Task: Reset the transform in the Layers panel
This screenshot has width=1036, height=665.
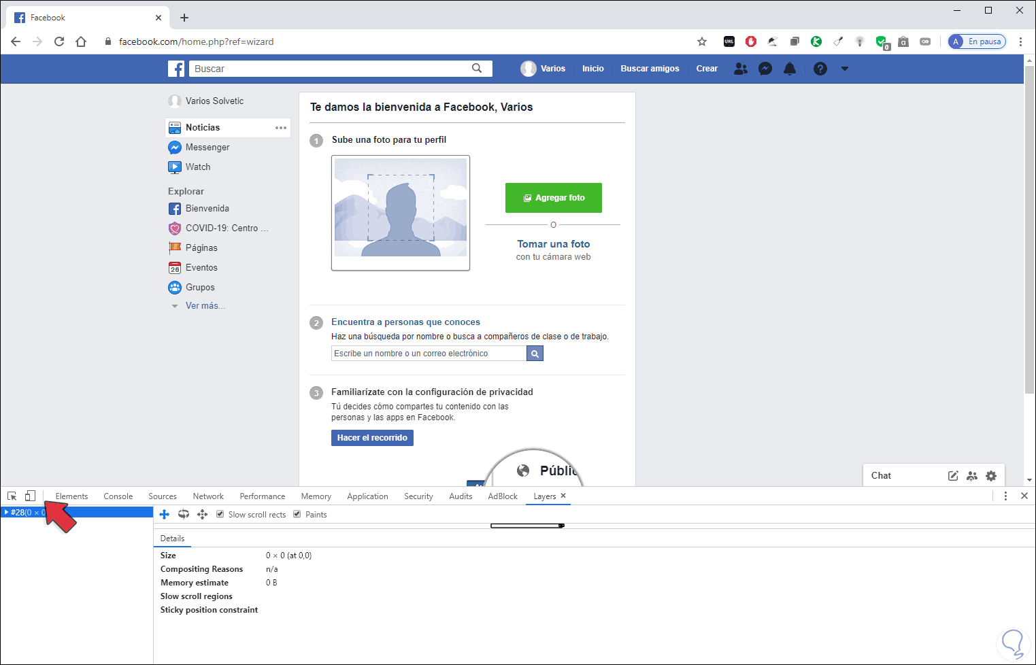Action: 202,515
